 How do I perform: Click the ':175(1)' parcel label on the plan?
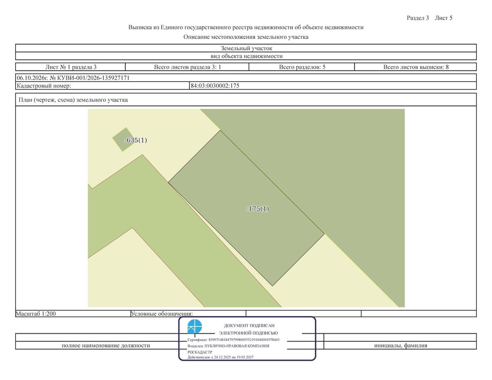pyautogui.click(x=258, y=209)
